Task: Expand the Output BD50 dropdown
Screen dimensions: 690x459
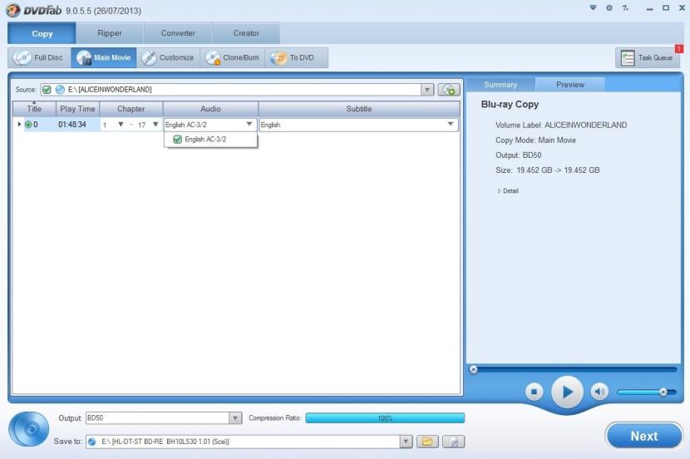Action: (234, 418)
